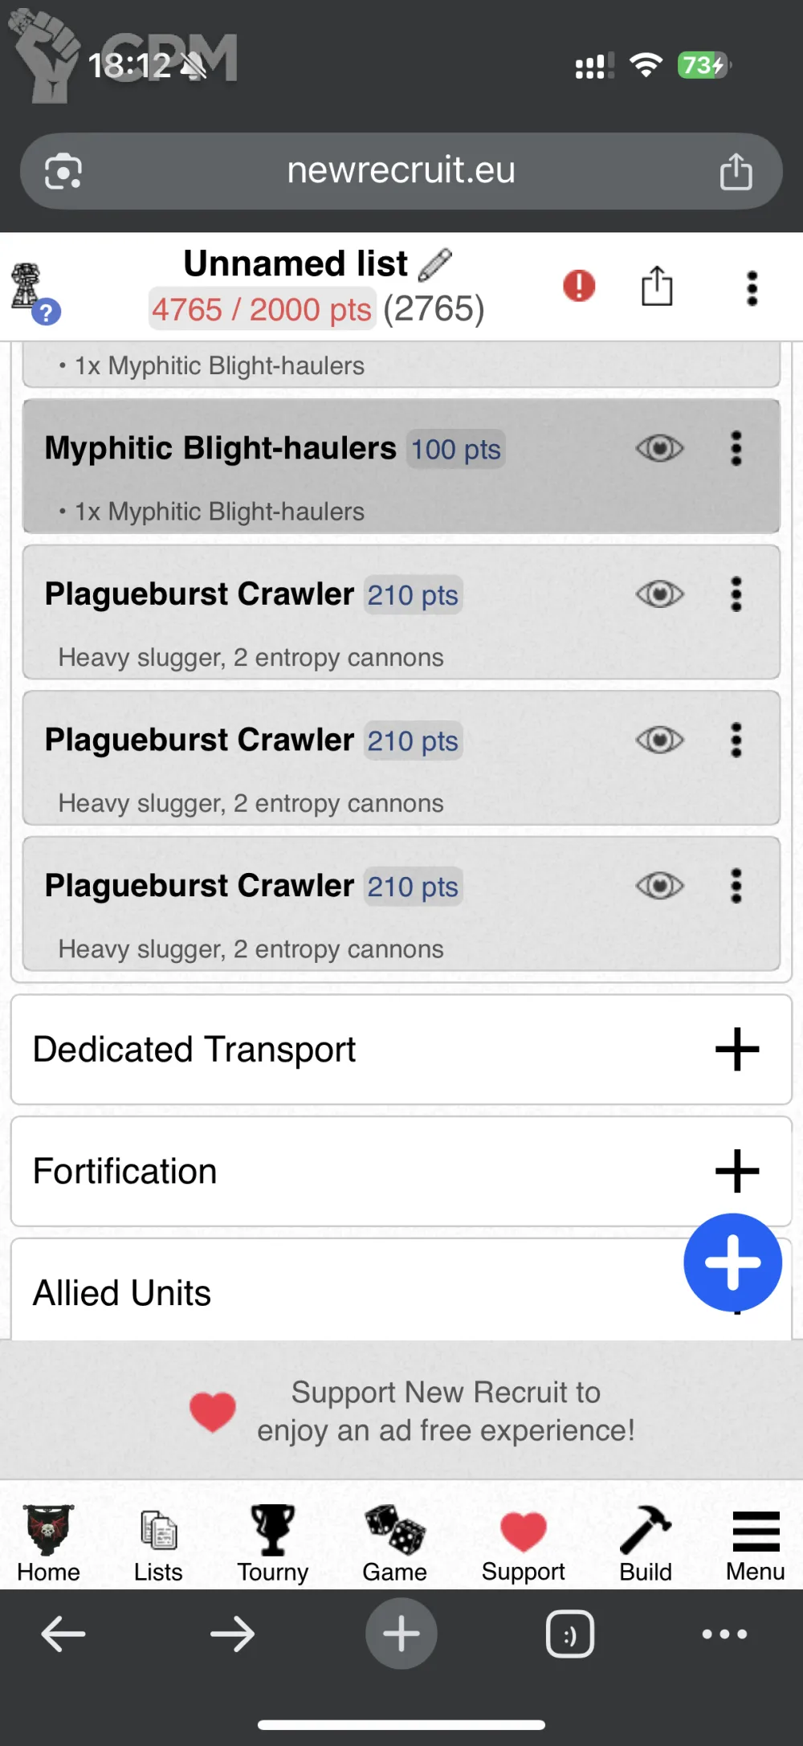Open the list's three-dot header menu

[752, 288]
